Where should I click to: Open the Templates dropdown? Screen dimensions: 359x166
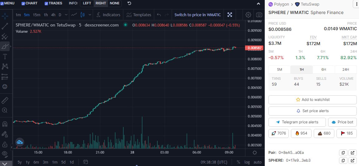[139, 15]
